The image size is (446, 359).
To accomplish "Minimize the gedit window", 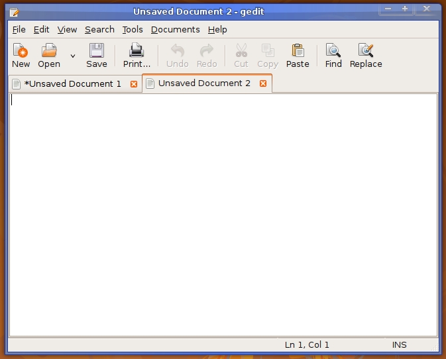I will (388, 9).
